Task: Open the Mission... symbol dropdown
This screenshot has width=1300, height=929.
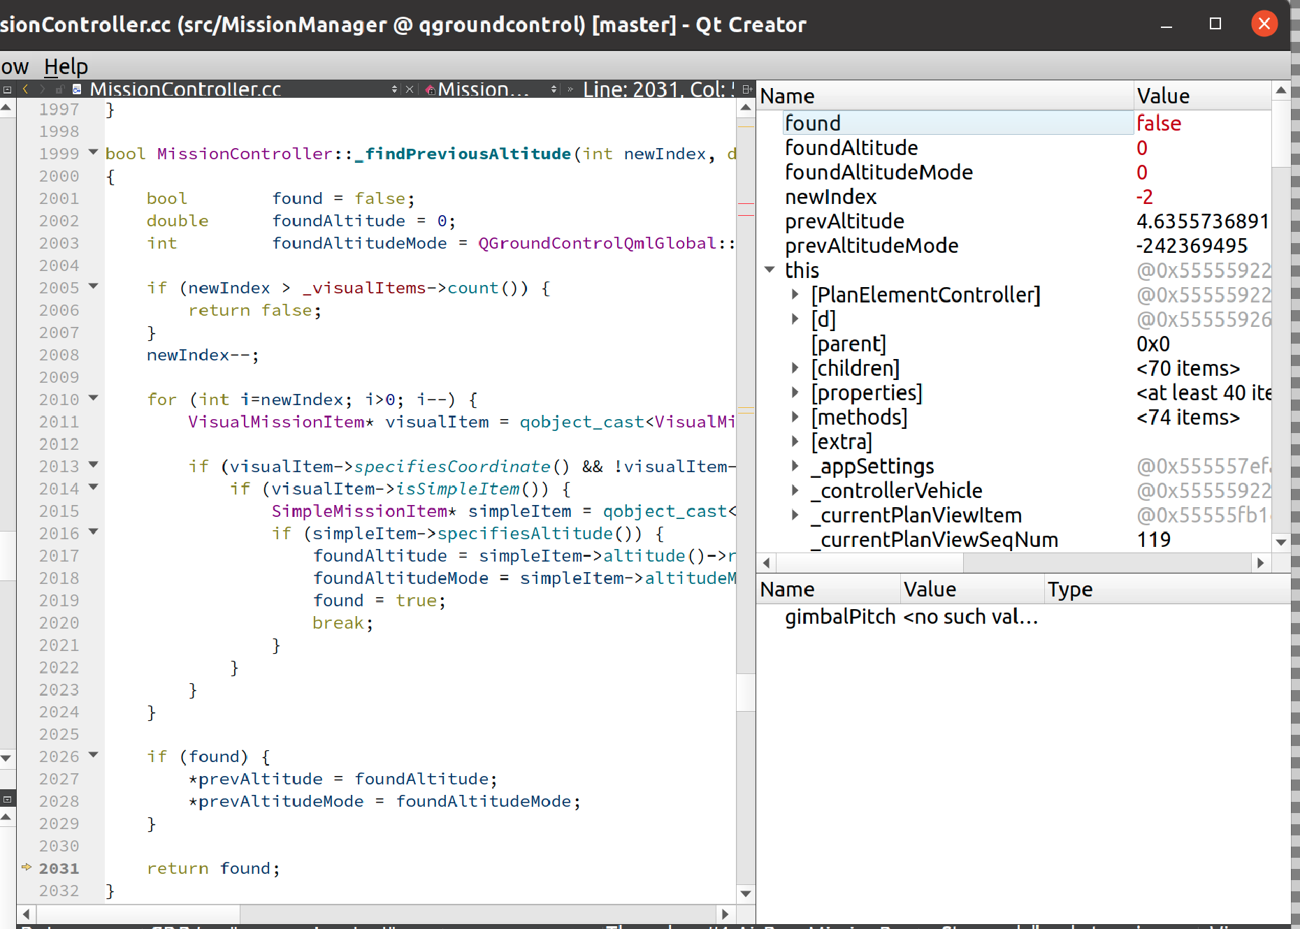Action: pyautogui.click(x=554, y=89)
